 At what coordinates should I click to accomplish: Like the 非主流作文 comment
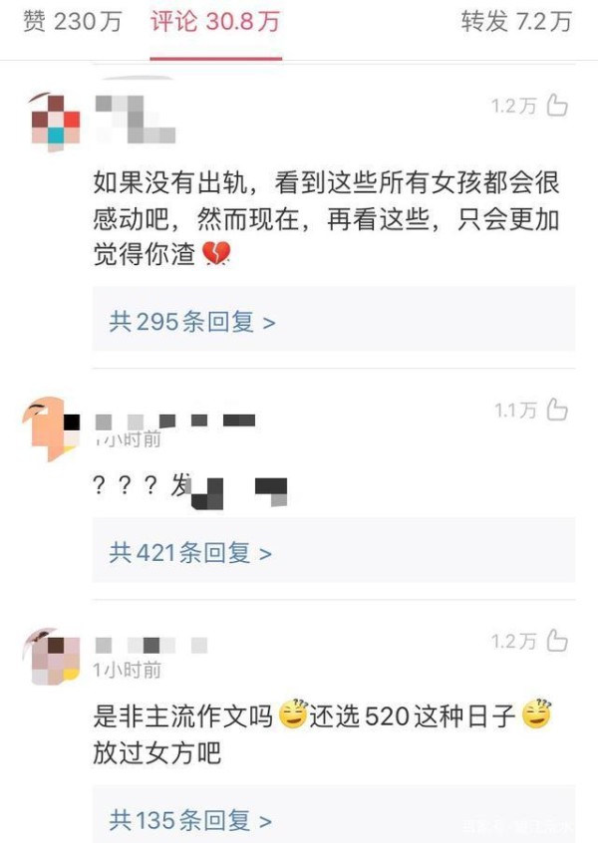click(557, 641)
